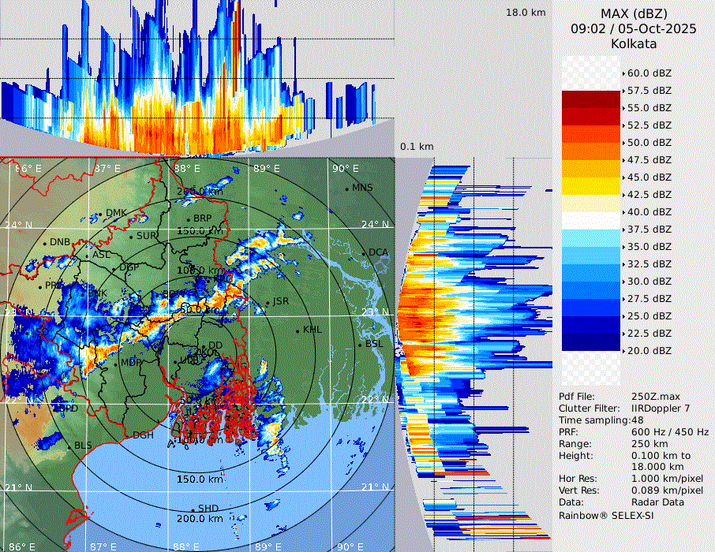Click the BRP station marker
715x552 pixels.
(x=188, y=219)
